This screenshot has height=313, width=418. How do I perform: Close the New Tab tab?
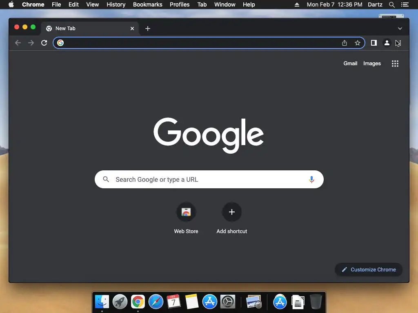(132, 29)
